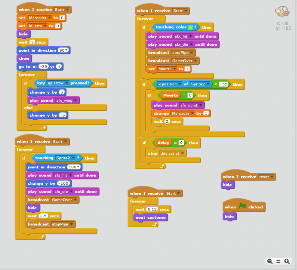Click the zoom in magnifier icon
The width and height of the screenshot is (297, 270).
coord(287,261)
